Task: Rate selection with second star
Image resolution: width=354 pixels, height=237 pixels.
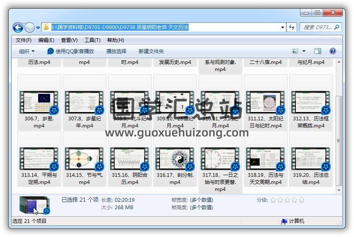Action: (x=280, y=200)
